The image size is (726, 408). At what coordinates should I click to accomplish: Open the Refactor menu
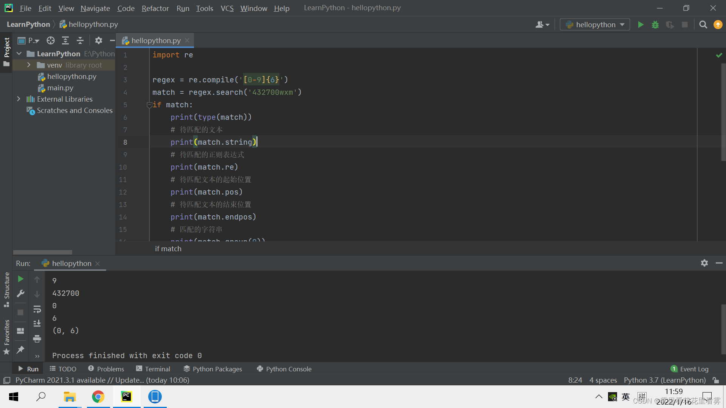[x=155, y=8]
